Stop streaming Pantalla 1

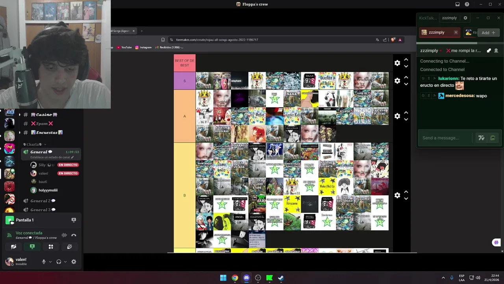click(x=74, y=220)
